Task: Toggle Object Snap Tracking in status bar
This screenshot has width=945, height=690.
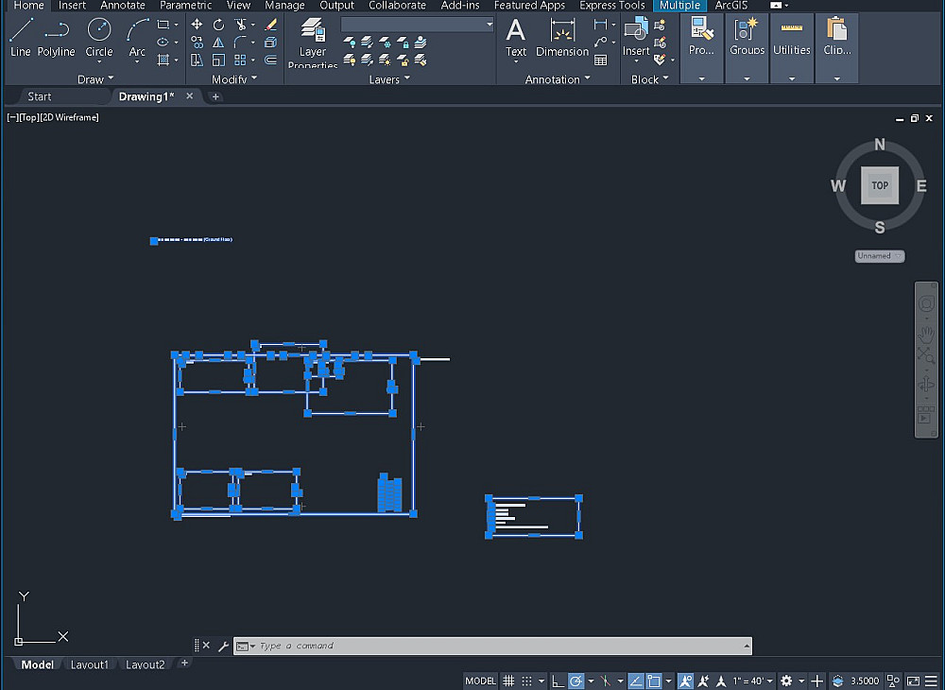Action: click(636, 681)
